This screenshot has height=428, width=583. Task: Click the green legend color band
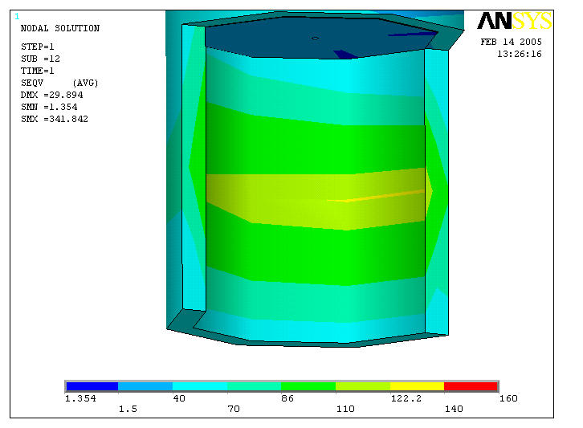pyautogui.click(x=308, y=386)
